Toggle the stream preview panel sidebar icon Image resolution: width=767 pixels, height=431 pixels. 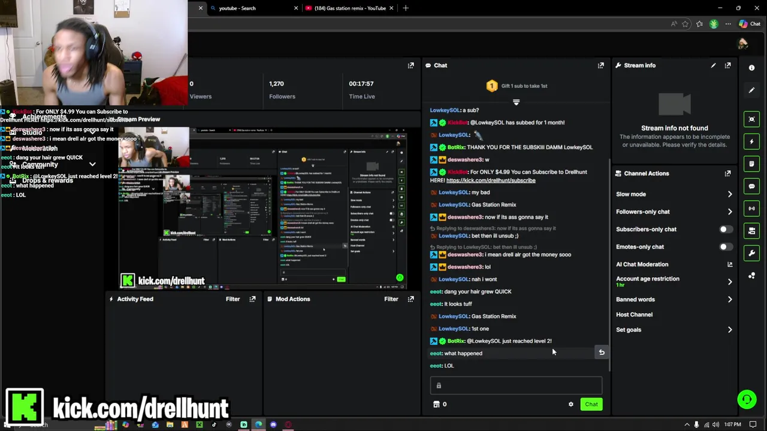[x=751, y=119]
